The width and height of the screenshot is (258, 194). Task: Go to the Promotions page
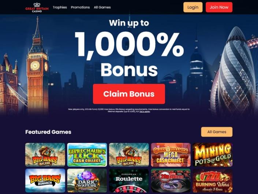coord(80,7)
